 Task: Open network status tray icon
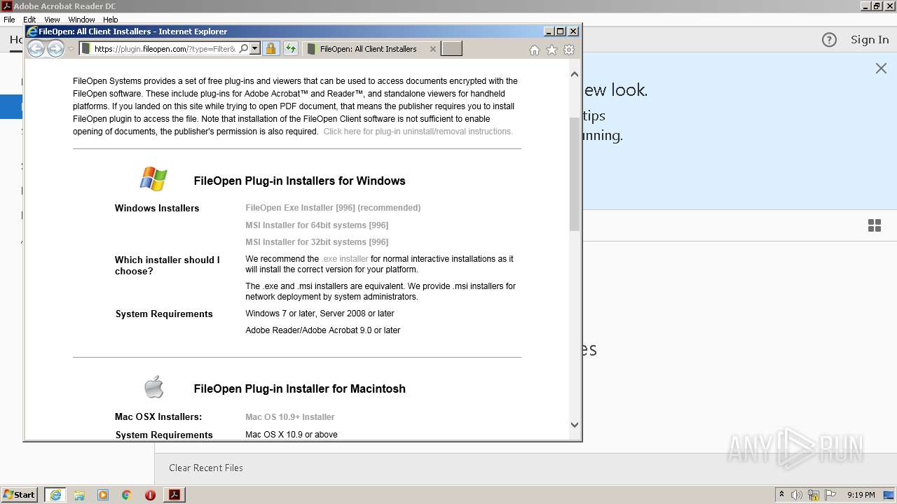point(814,495)
